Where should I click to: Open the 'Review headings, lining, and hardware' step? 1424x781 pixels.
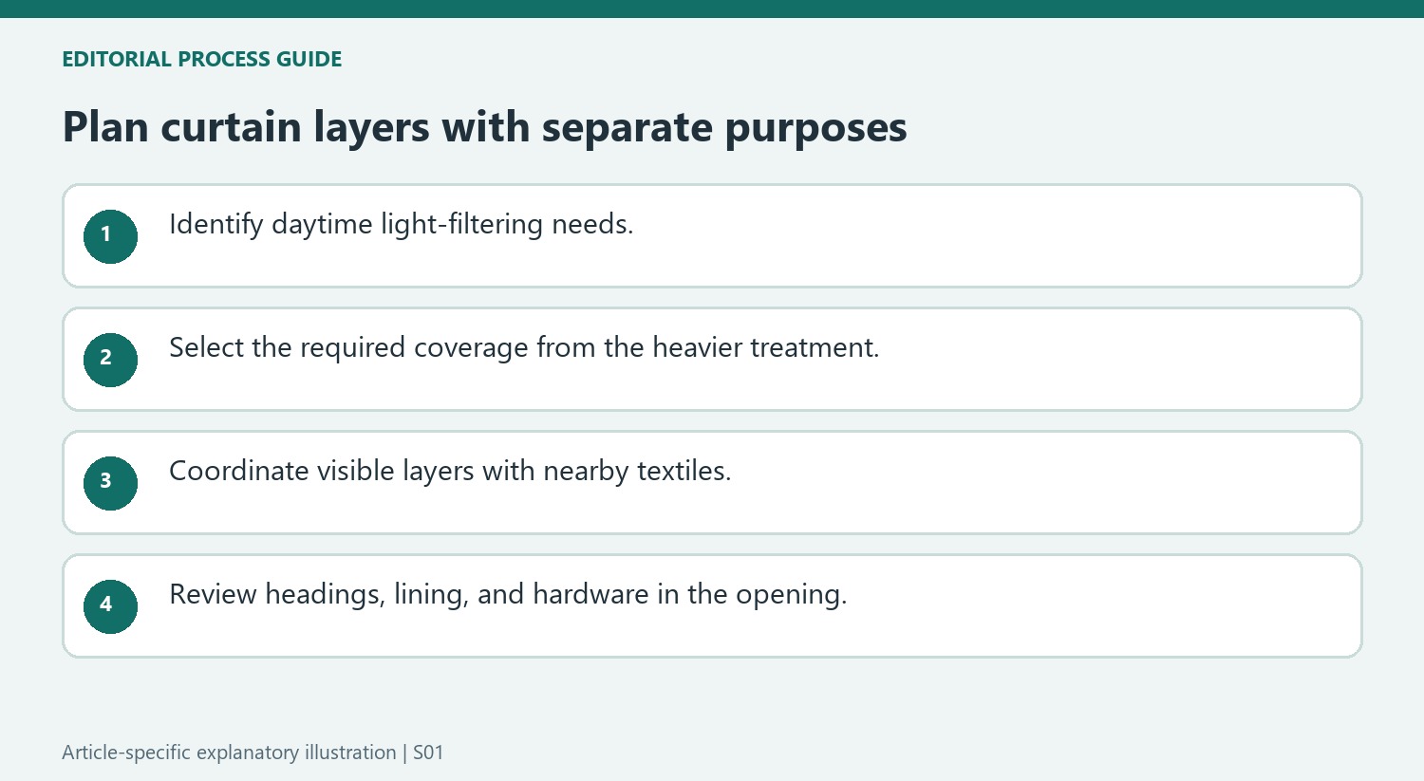click(x=508, y=595)
